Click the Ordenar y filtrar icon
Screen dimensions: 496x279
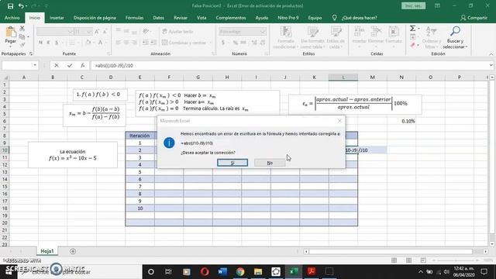[x=431, y=31]
